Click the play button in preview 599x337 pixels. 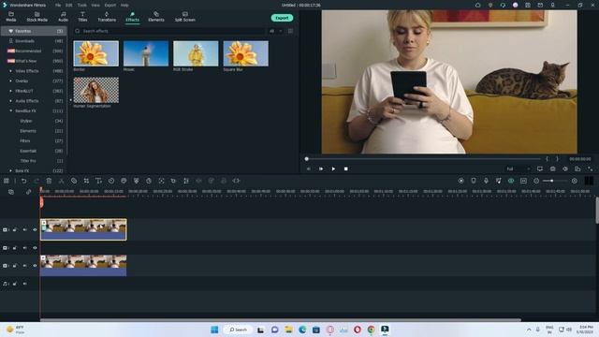coord(333,168)
